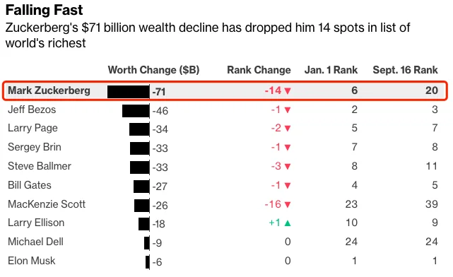The image size is (453, 277).
Task: Click Bill Gates's rank change arrow
Action: [288, 185]
